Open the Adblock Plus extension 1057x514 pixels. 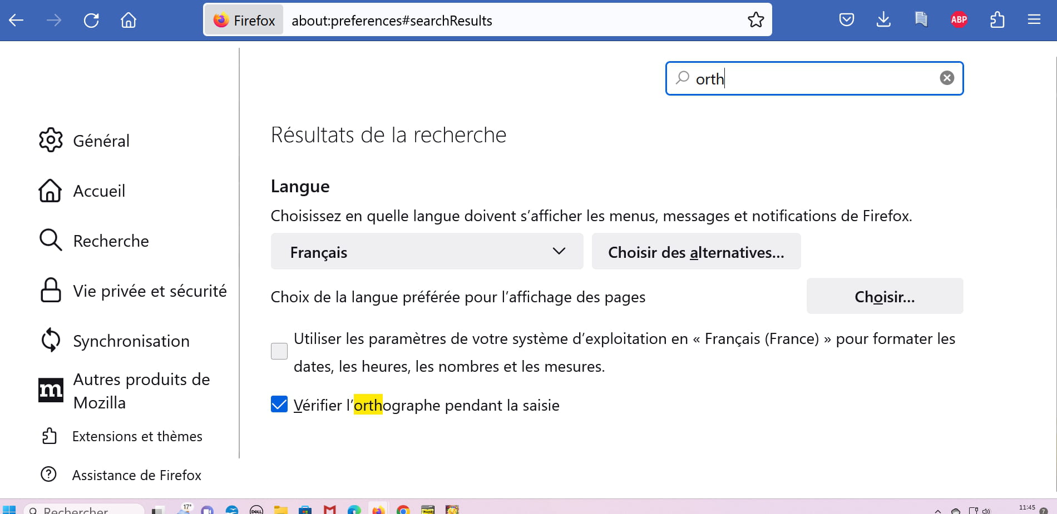pos(959,20)
